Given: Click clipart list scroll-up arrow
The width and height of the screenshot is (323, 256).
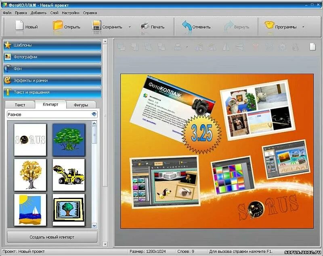Looking at the screenshot, I should 94,123.
